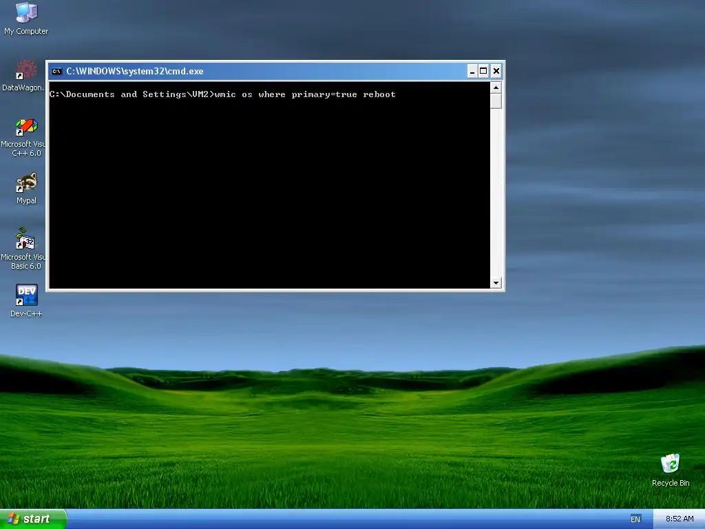Viewport: 705px width, 529px height.
Task: Click the 8:52 AM system clock
Action: tap(680, 519)
